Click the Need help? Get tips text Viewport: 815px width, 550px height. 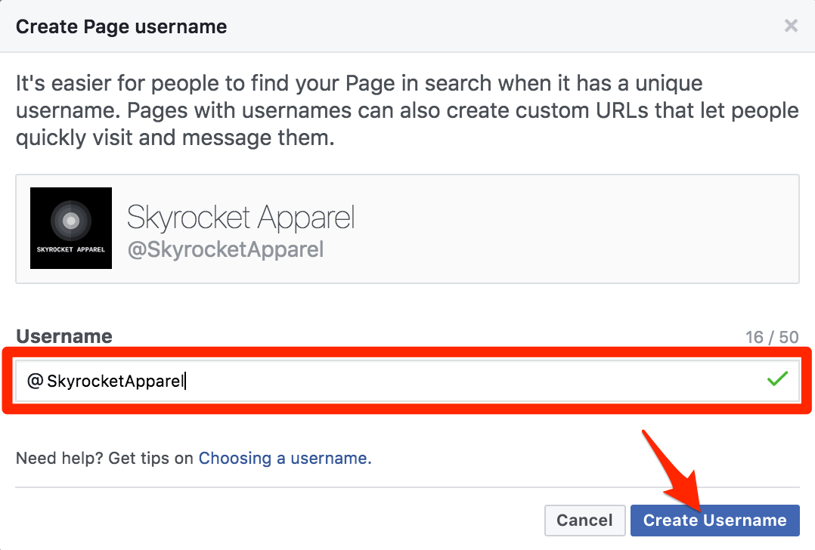click(106, 458)
